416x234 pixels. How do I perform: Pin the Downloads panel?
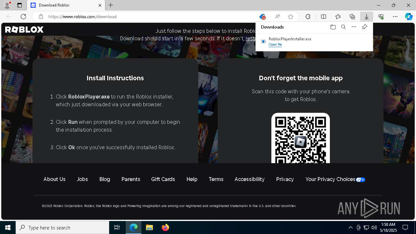click(x=364, y=27)
